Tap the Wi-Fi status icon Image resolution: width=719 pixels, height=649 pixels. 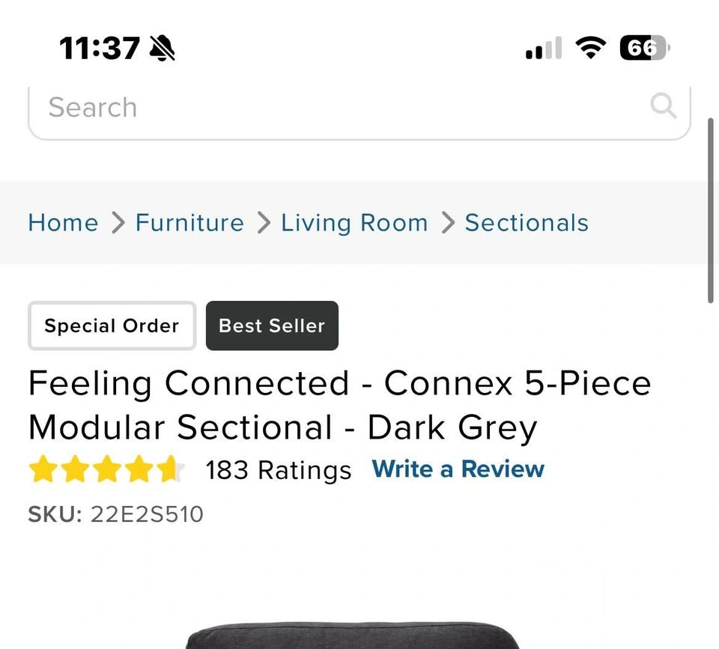tap(591, 48)
